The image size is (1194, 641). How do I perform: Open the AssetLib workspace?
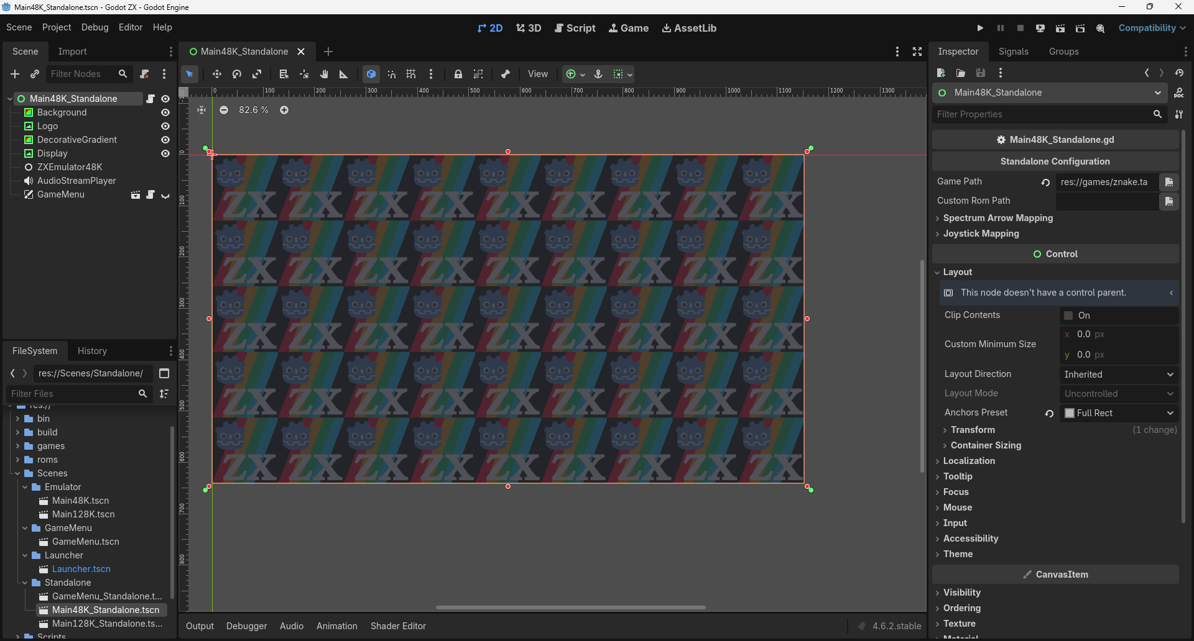pos(689,28)
